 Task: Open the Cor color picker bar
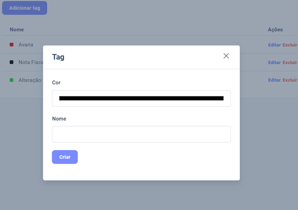(x=141, y=98)
